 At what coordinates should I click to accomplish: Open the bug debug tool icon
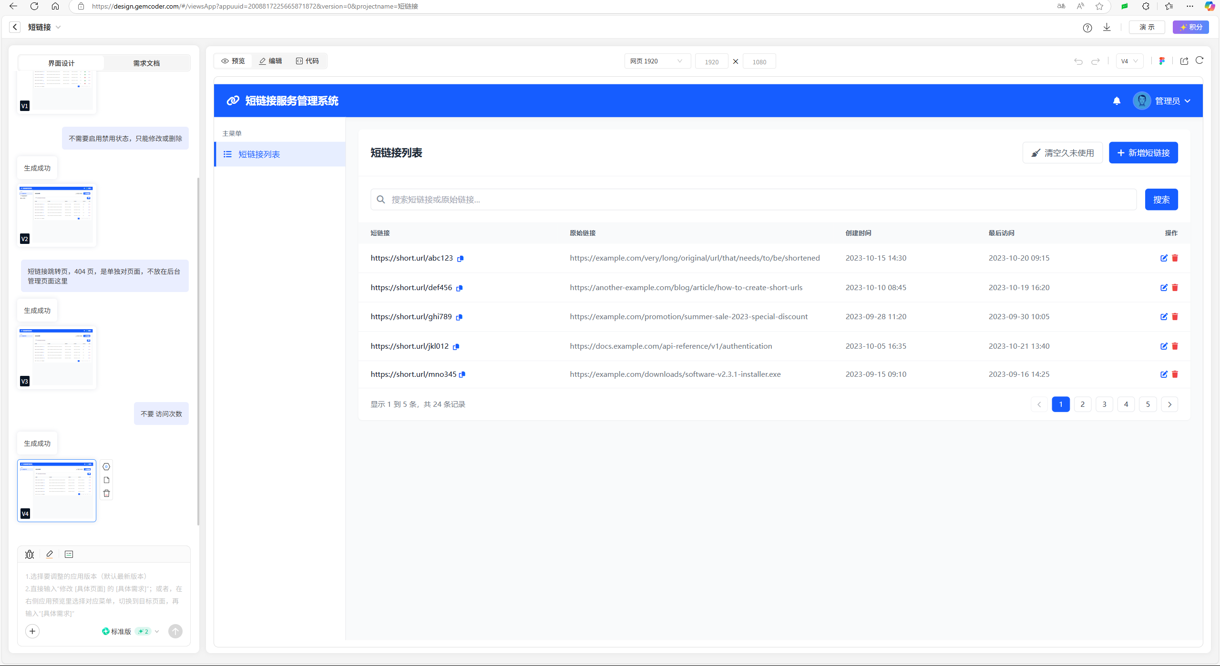[30, 554]
